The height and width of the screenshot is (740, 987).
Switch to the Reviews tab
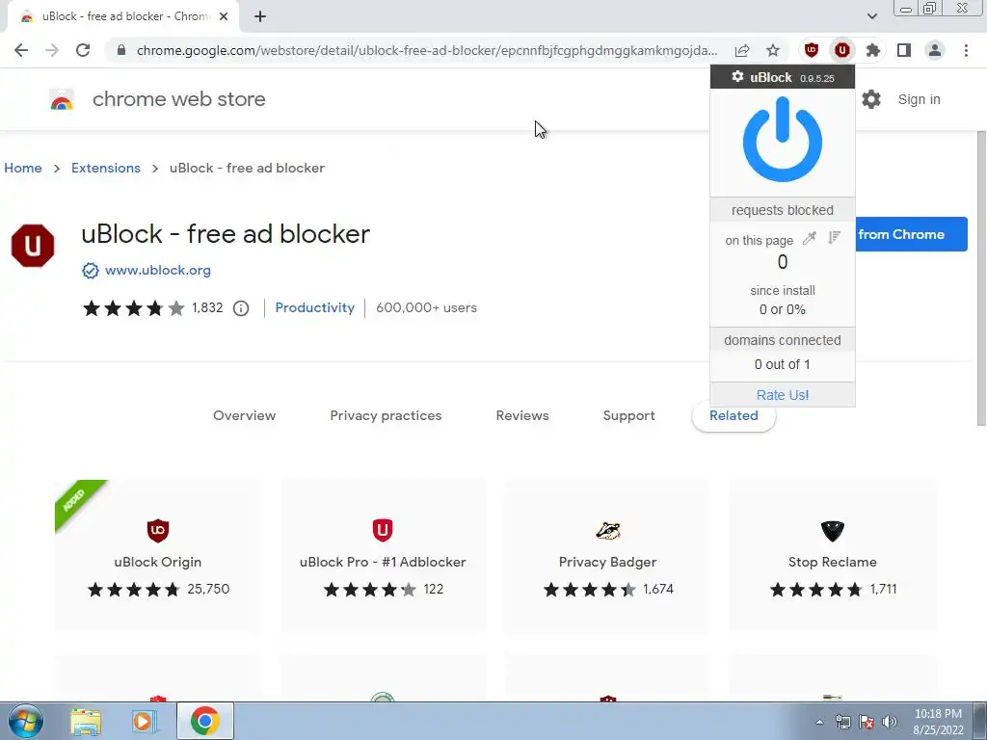coord(522,415)
